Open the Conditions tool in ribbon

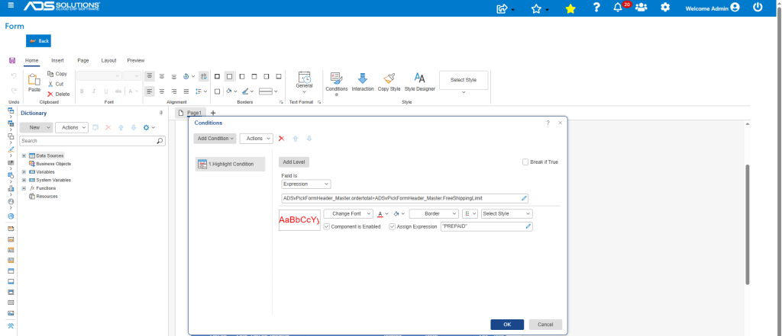[x=337, y=82]
